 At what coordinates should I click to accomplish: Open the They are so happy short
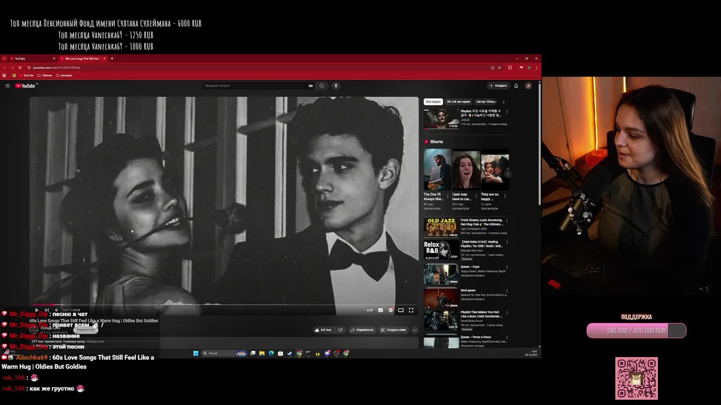pos(495,170)
